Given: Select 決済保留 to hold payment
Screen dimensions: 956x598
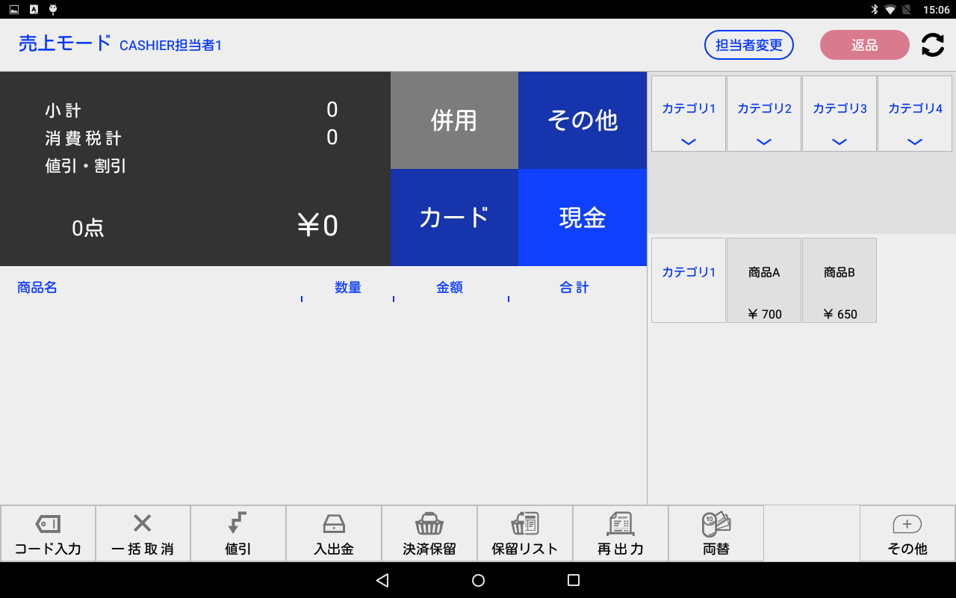Looking at the screenshot, I should (429, 534).
